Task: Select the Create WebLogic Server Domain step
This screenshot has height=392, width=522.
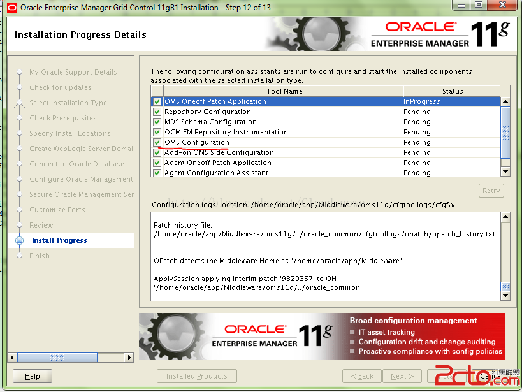Action: pos(81,149)
